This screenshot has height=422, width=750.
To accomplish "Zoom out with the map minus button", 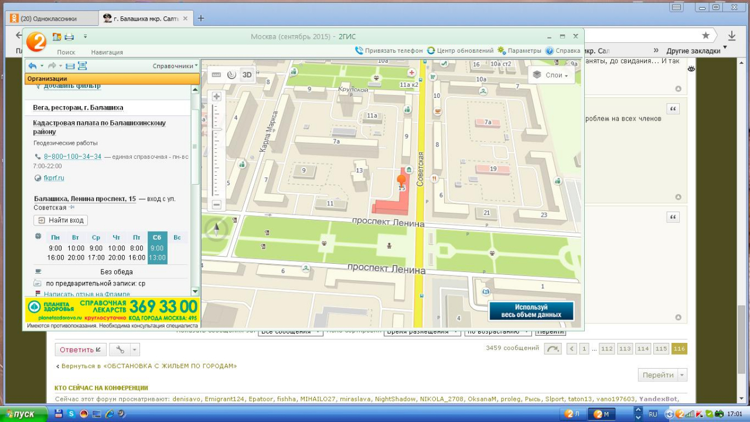I will pos(216,205).
